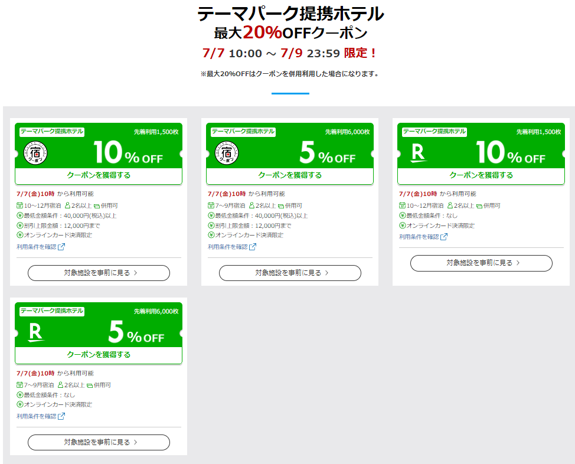Click external-link icon under Rakuten 5% OFF coupon
The image size is (575, 464).
coord(61,416)
